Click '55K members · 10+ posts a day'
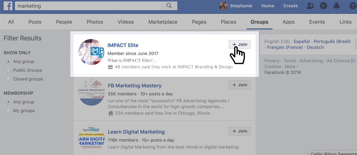 [x=140, y=94]
